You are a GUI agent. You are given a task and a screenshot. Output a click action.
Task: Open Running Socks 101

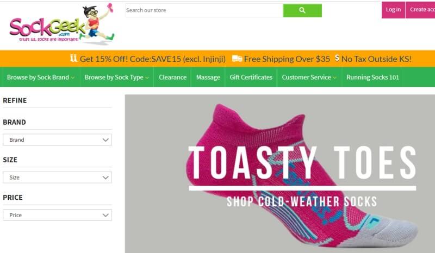click(x=372, y=77)
